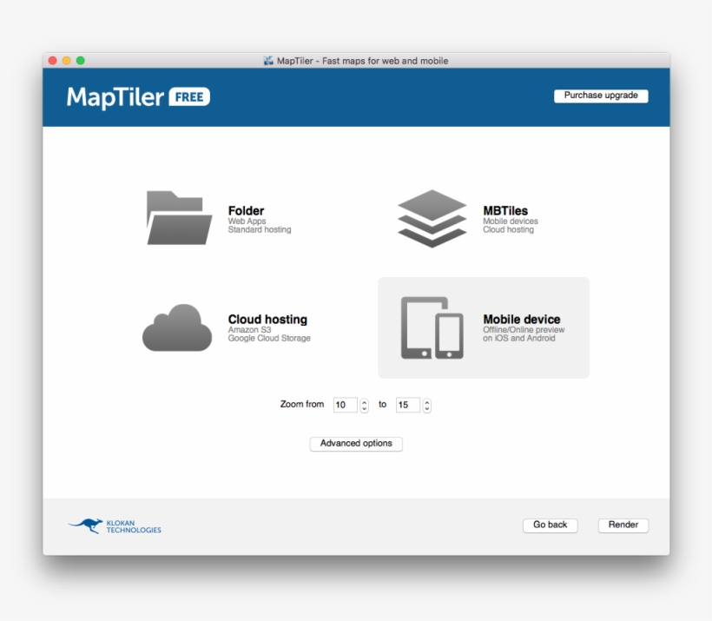Click the Zoom from stepper arrows
Viewport: 712px width, 621px height.
364,405
